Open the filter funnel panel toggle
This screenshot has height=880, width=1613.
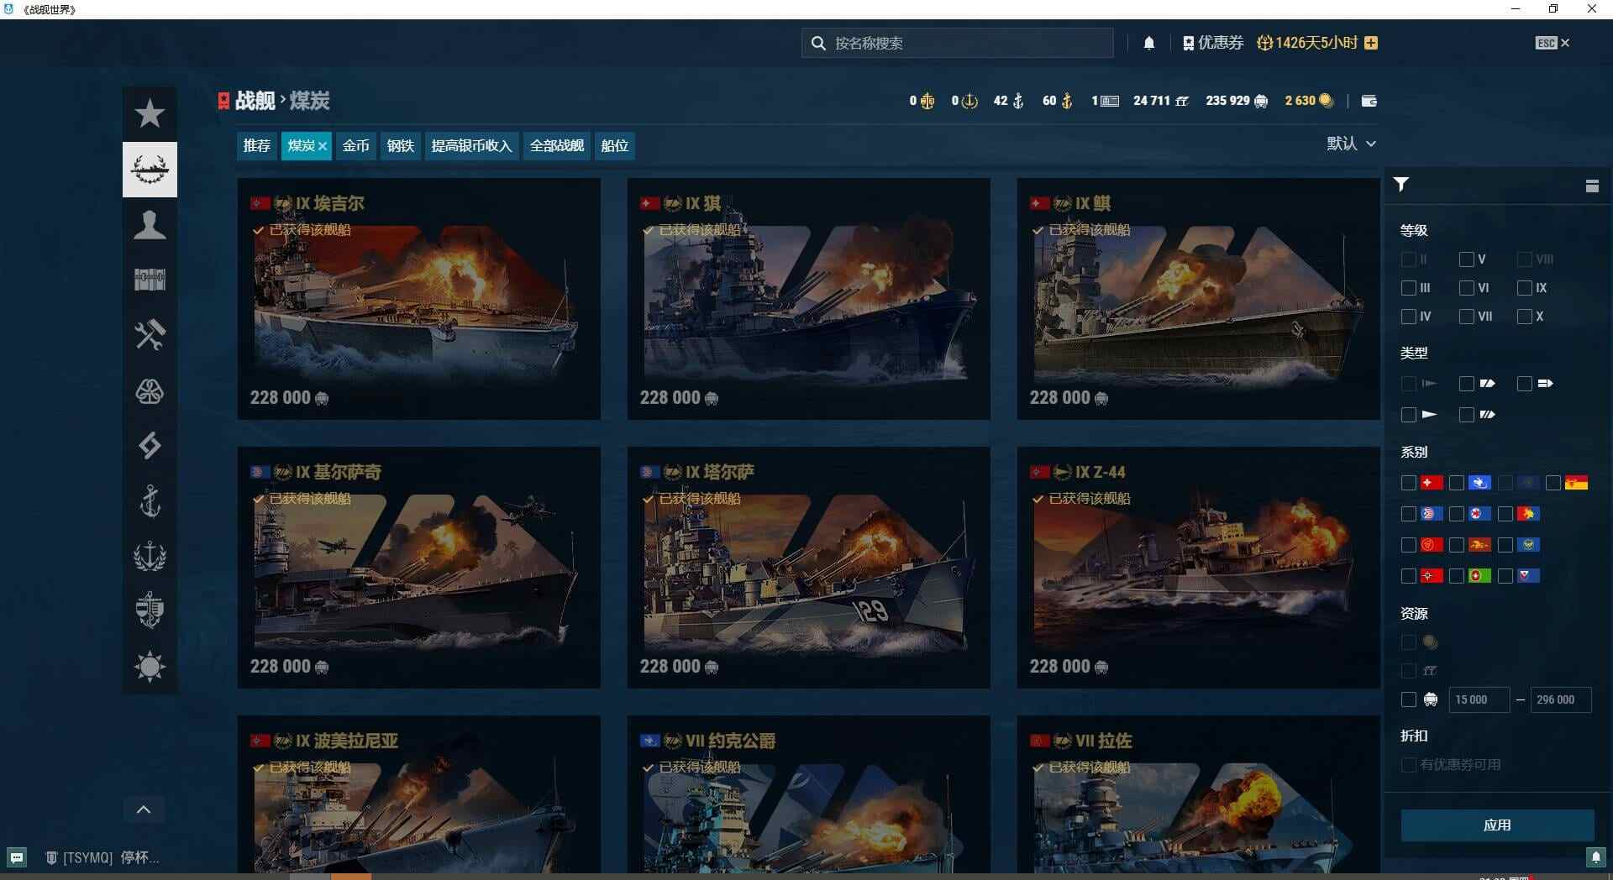[x=1400, y=185]
